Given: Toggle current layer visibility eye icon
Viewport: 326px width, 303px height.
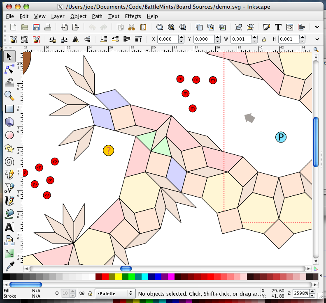Looking at the screenshot, I should (x=82, y=294).
